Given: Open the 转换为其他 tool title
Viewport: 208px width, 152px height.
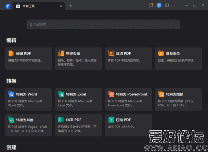Looking at the screenshot, I should (x=25, y=120).
